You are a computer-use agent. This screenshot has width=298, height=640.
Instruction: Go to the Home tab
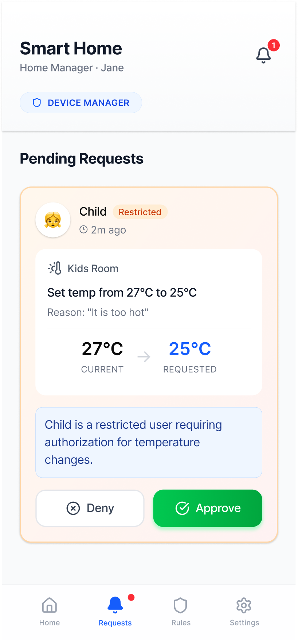click(50, 612)
